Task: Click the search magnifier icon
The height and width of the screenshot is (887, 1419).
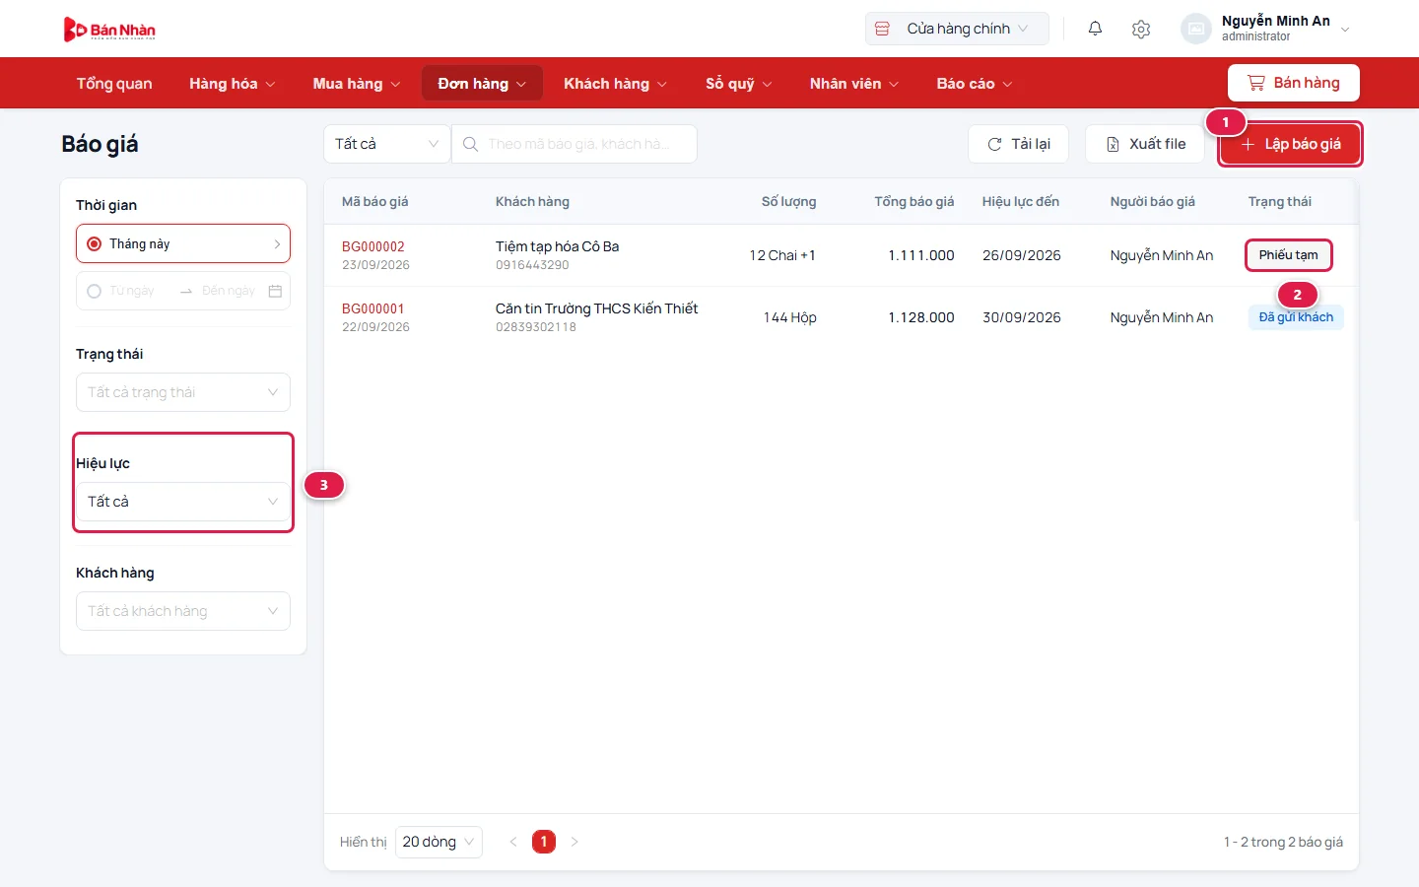Action: click(x=471, y=144)
